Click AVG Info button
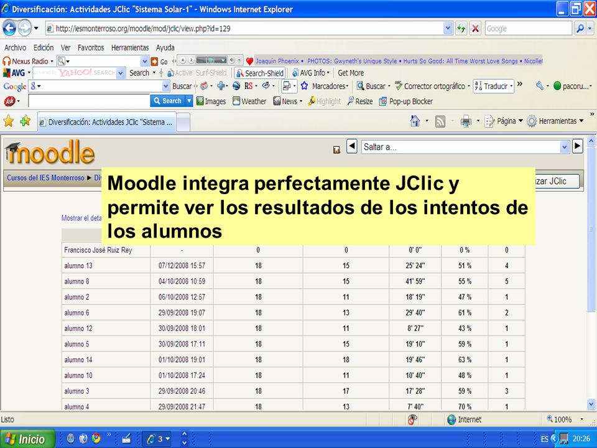 [310, 73]
